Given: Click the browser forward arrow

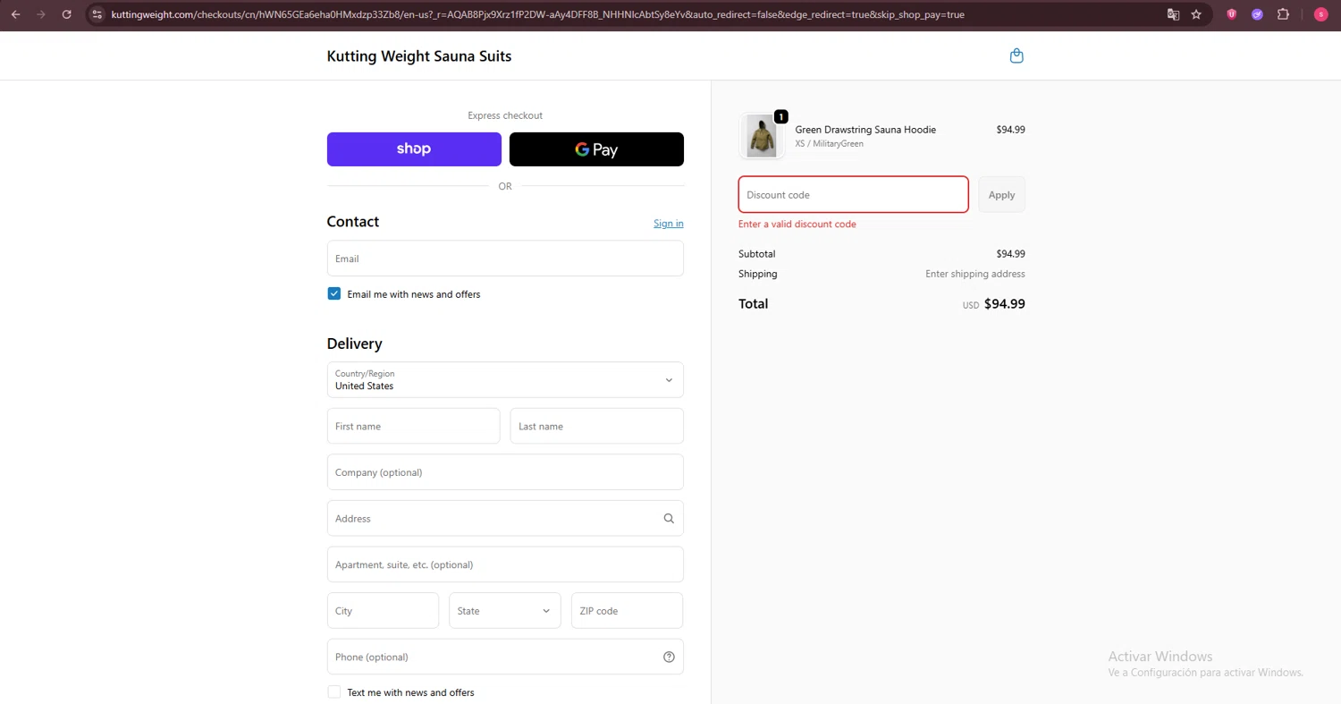Looking at the screenshot, I should click(40, 14).
